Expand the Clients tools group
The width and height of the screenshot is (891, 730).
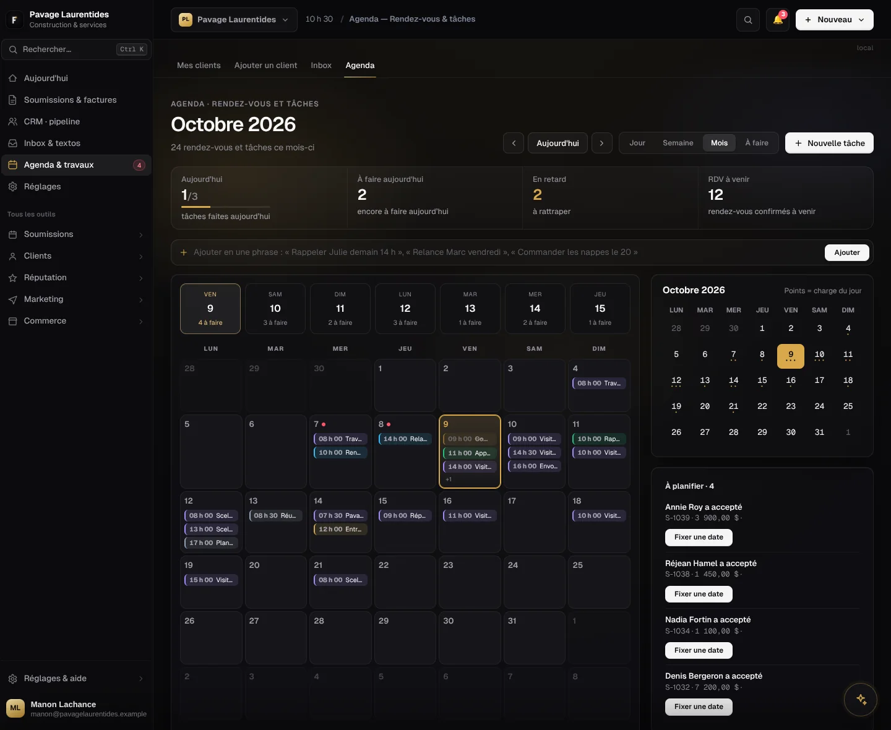pos(76,256)
